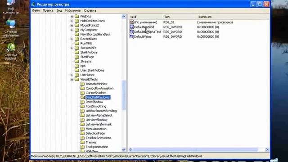Select the DefaultValue entry name

click(143, 36)
